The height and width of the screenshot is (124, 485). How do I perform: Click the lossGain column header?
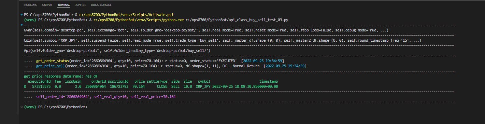[73, 82]
